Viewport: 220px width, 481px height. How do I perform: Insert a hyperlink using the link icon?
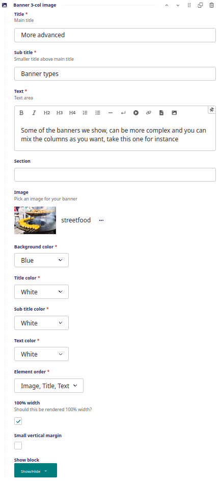click(149, 113)
